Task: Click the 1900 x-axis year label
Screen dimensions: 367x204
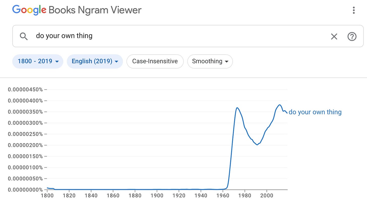Action: [x=157, y=195]
